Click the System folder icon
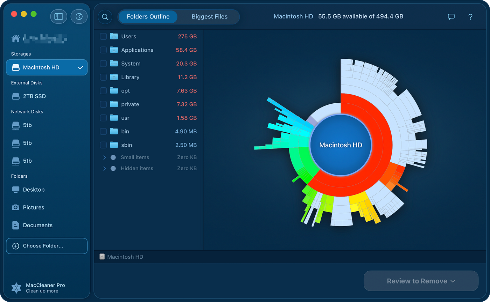Screen dimensions: 490x302 tap(114, 64)
